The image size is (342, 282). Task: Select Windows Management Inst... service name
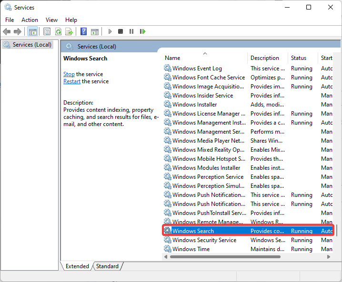[209, 123]
